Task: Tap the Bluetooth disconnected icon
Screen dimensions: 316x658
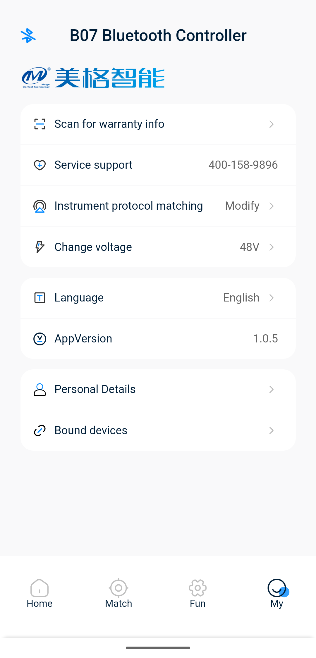Action: [28, 35]
